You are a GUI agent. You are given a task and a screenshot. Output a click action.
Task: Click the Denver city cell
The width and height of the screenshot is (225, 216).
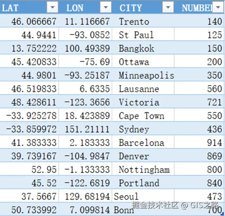pos(143,155)
